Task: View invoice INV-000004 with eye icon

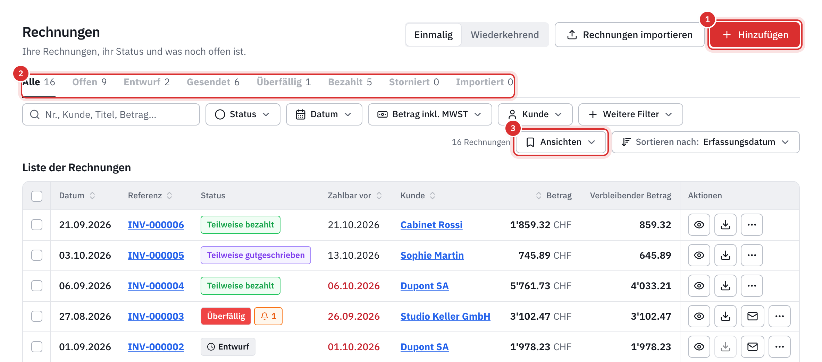Action: (x=699, y=286)
